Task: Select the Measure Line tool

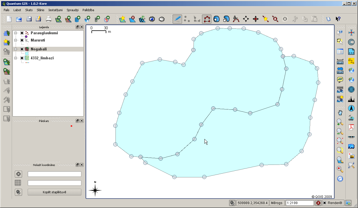Action: [340, 61]
